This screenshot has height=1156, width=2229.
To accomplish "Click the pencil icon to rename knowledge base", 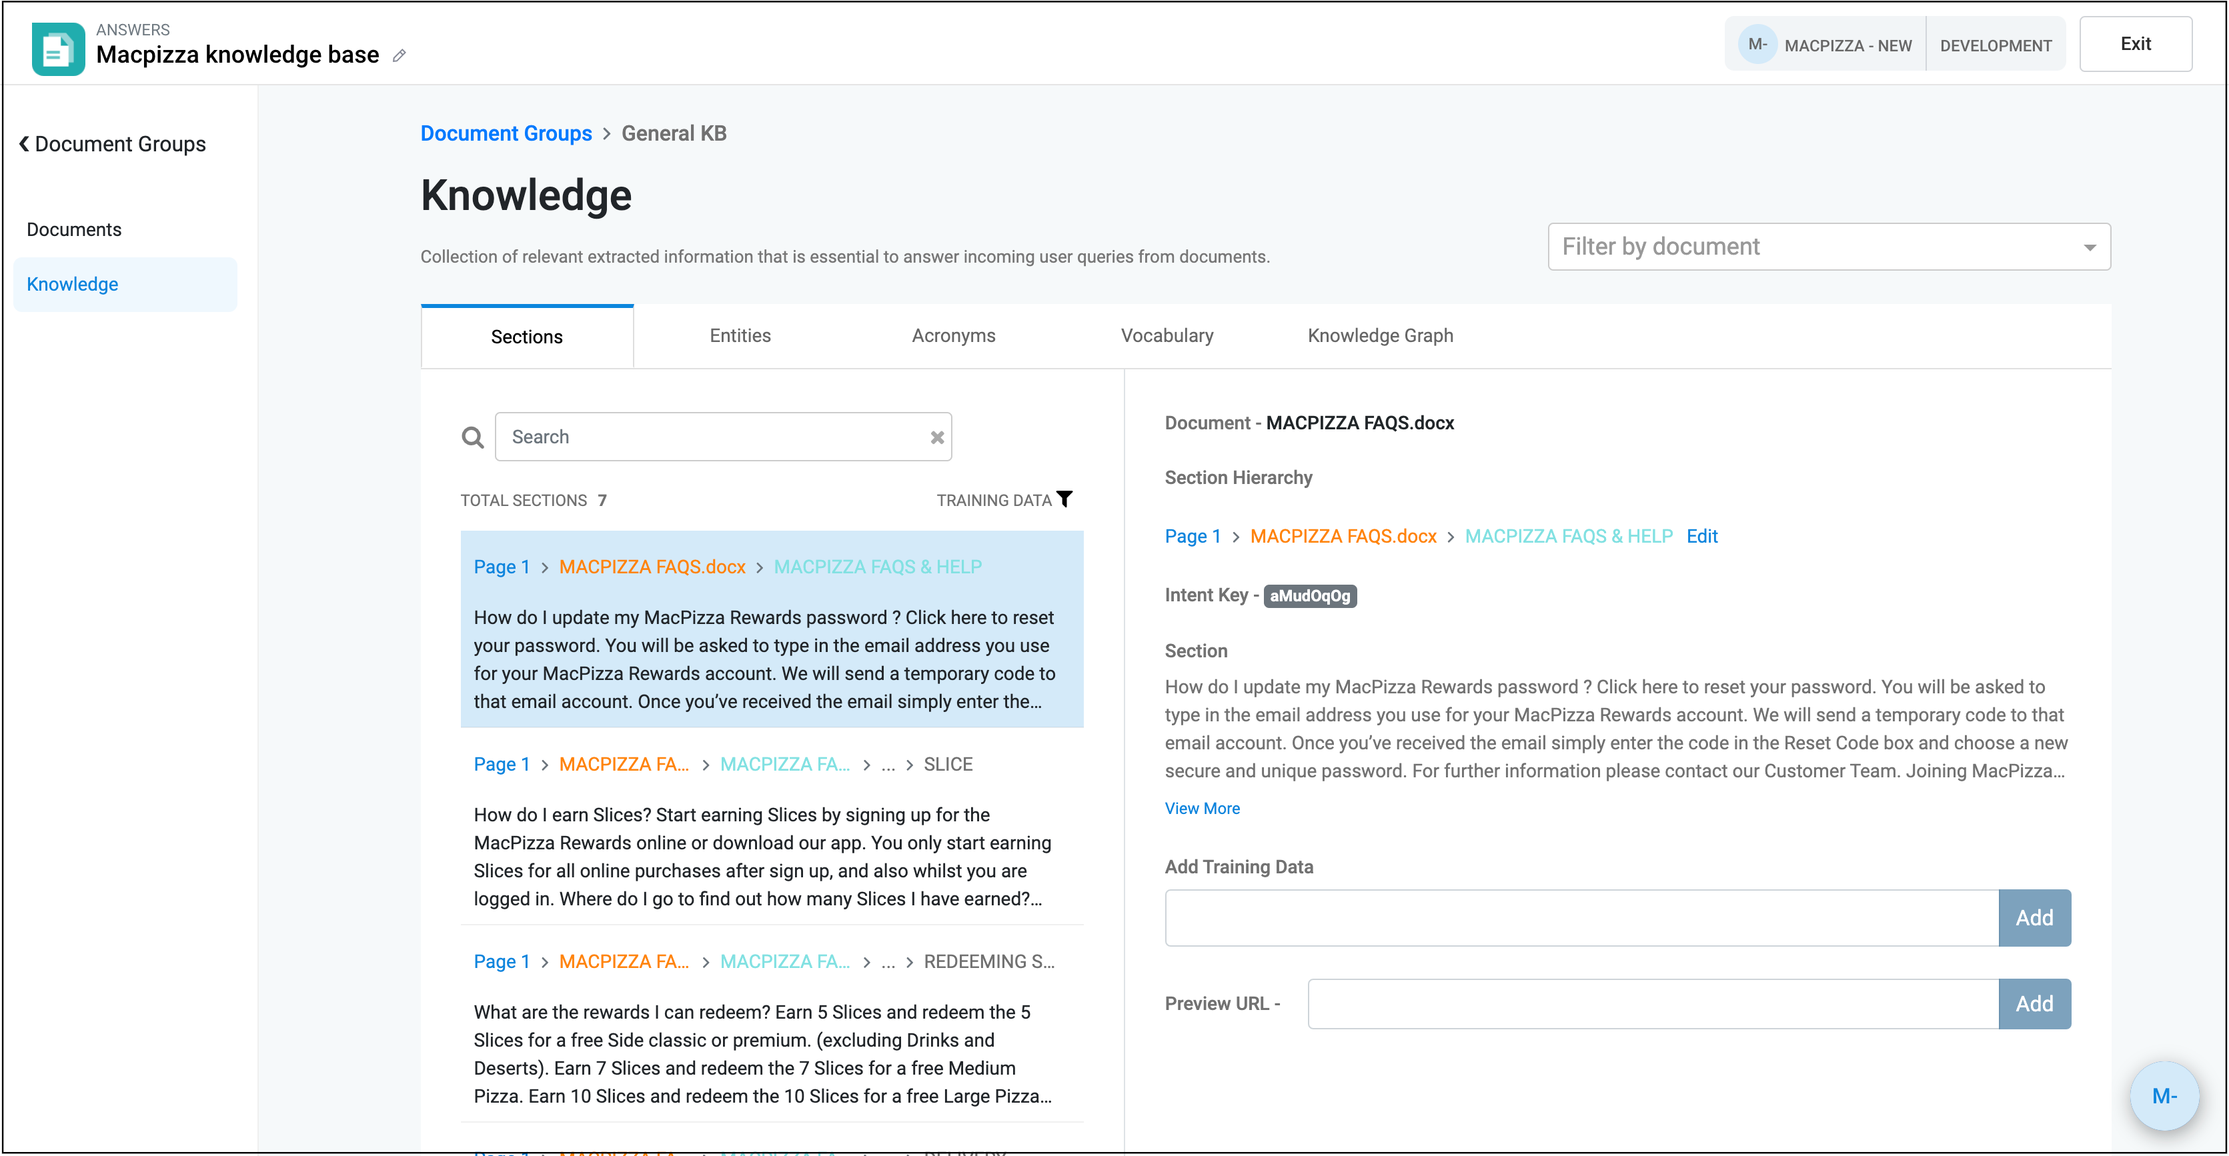I will click(x=399, y=56).
